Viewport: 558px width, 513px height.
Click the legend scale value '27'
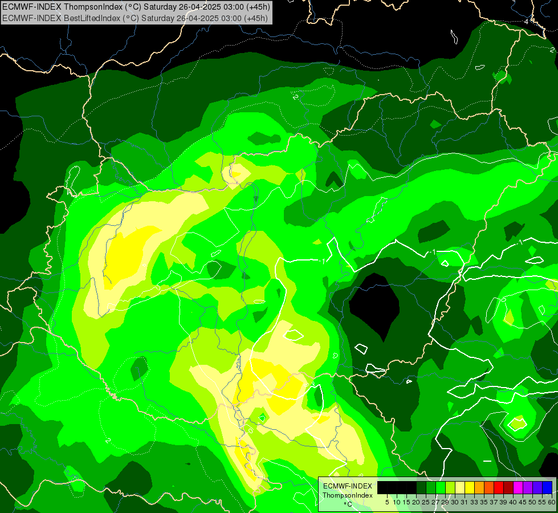[435, 502]
